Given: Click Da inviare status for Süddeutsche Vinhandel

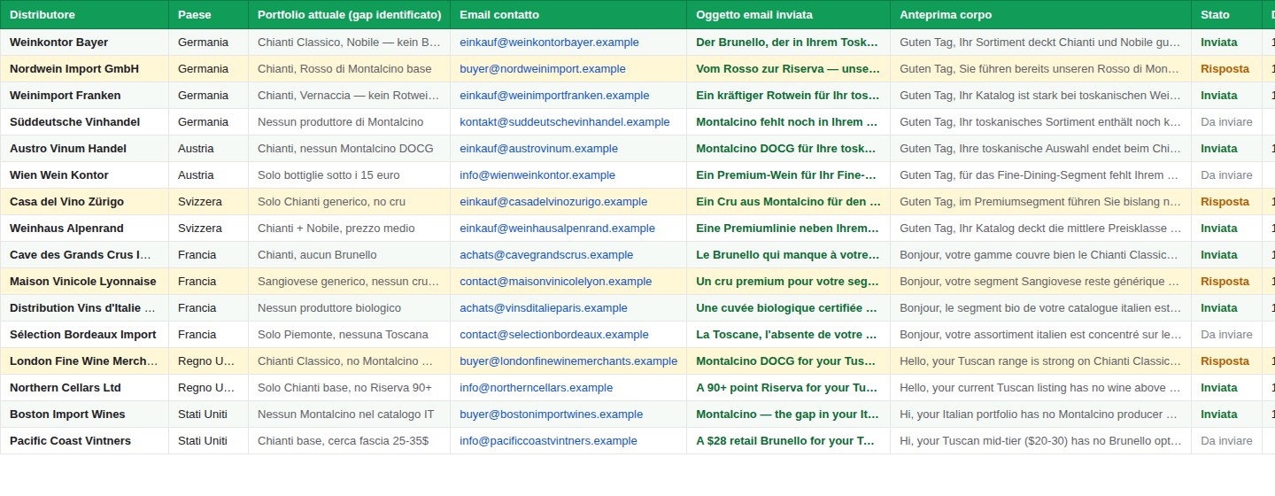Looking at the screenshot, I should point(1226,122).
